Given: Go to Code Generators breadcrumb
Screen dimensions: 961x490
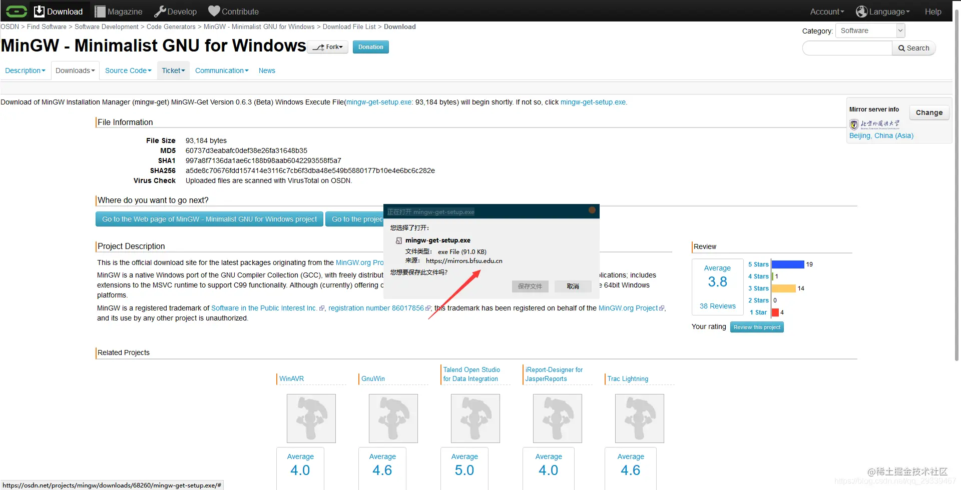Looking at the screenshot, I should point(171,27).
